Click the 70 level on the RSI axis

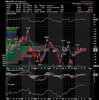[94, 17]
